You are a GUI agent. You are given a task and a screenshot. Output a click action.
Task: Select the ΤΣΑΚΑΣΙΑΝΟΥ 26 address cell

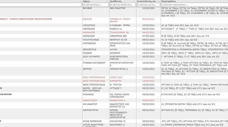pos(119,32)
